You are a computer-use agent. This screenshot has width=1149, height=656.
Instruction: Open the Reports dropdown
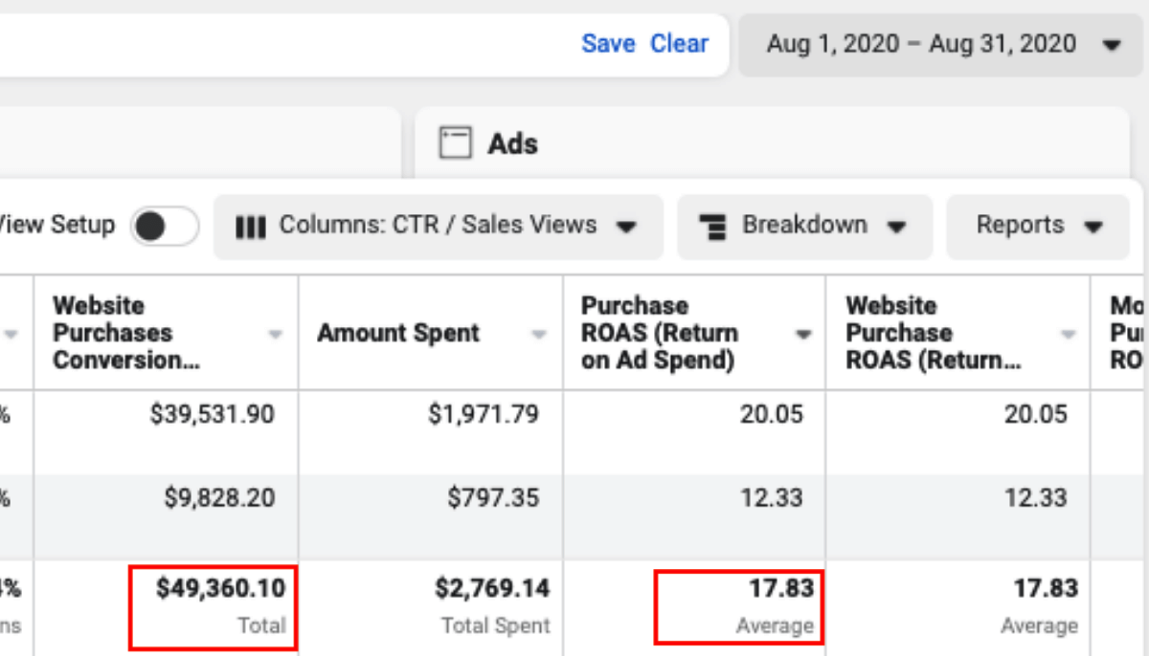tap(1038, 227)
